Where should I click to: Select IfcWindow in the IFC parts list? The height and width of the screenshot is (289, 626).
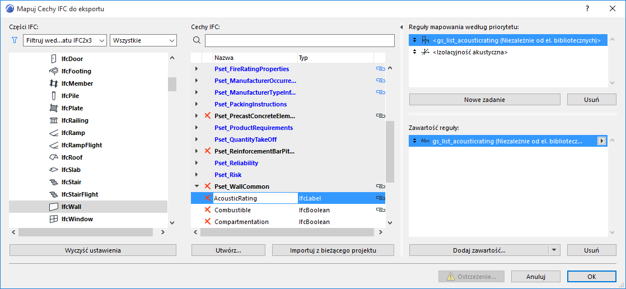pyautogui.click(x=77, y=219)
